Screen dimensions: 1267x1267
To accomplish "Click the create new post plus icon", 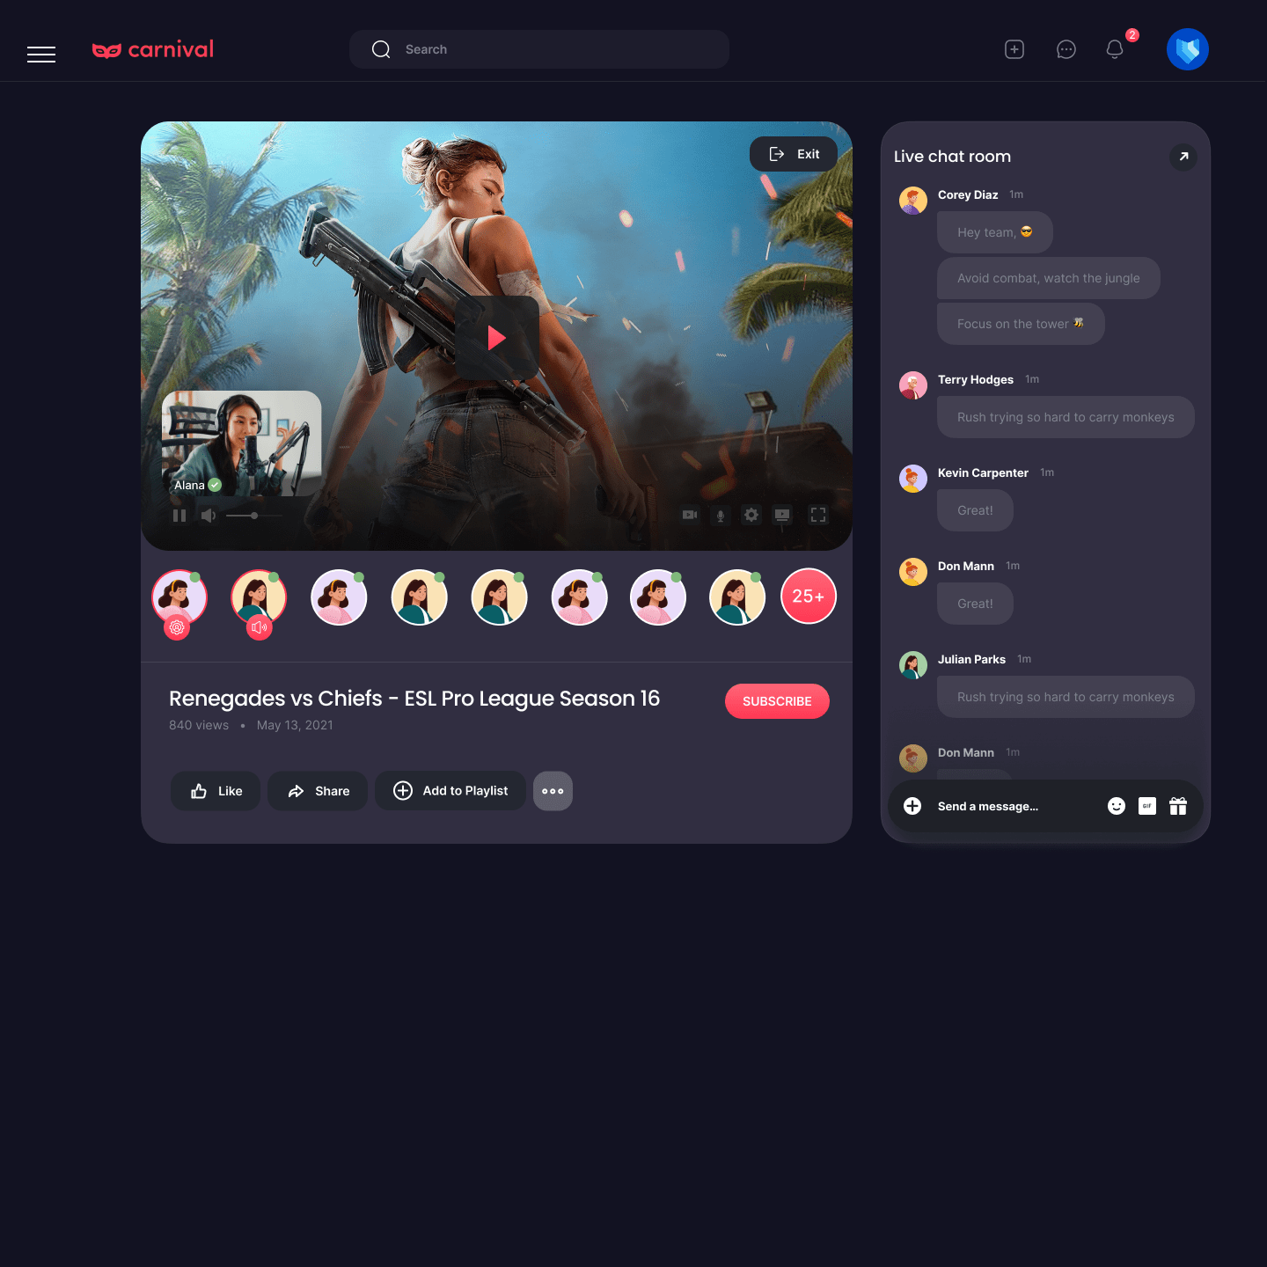I will 1014,49.
